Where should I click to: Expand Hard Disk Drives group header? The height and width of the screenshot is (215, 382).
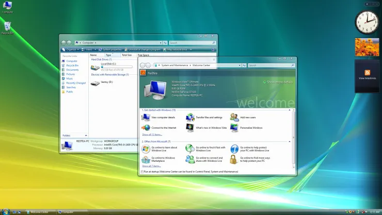click(x=101, y=59)
